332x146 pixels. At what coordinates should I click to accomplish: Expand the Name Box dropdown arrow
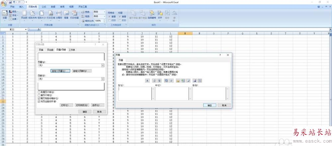[26, 29]
